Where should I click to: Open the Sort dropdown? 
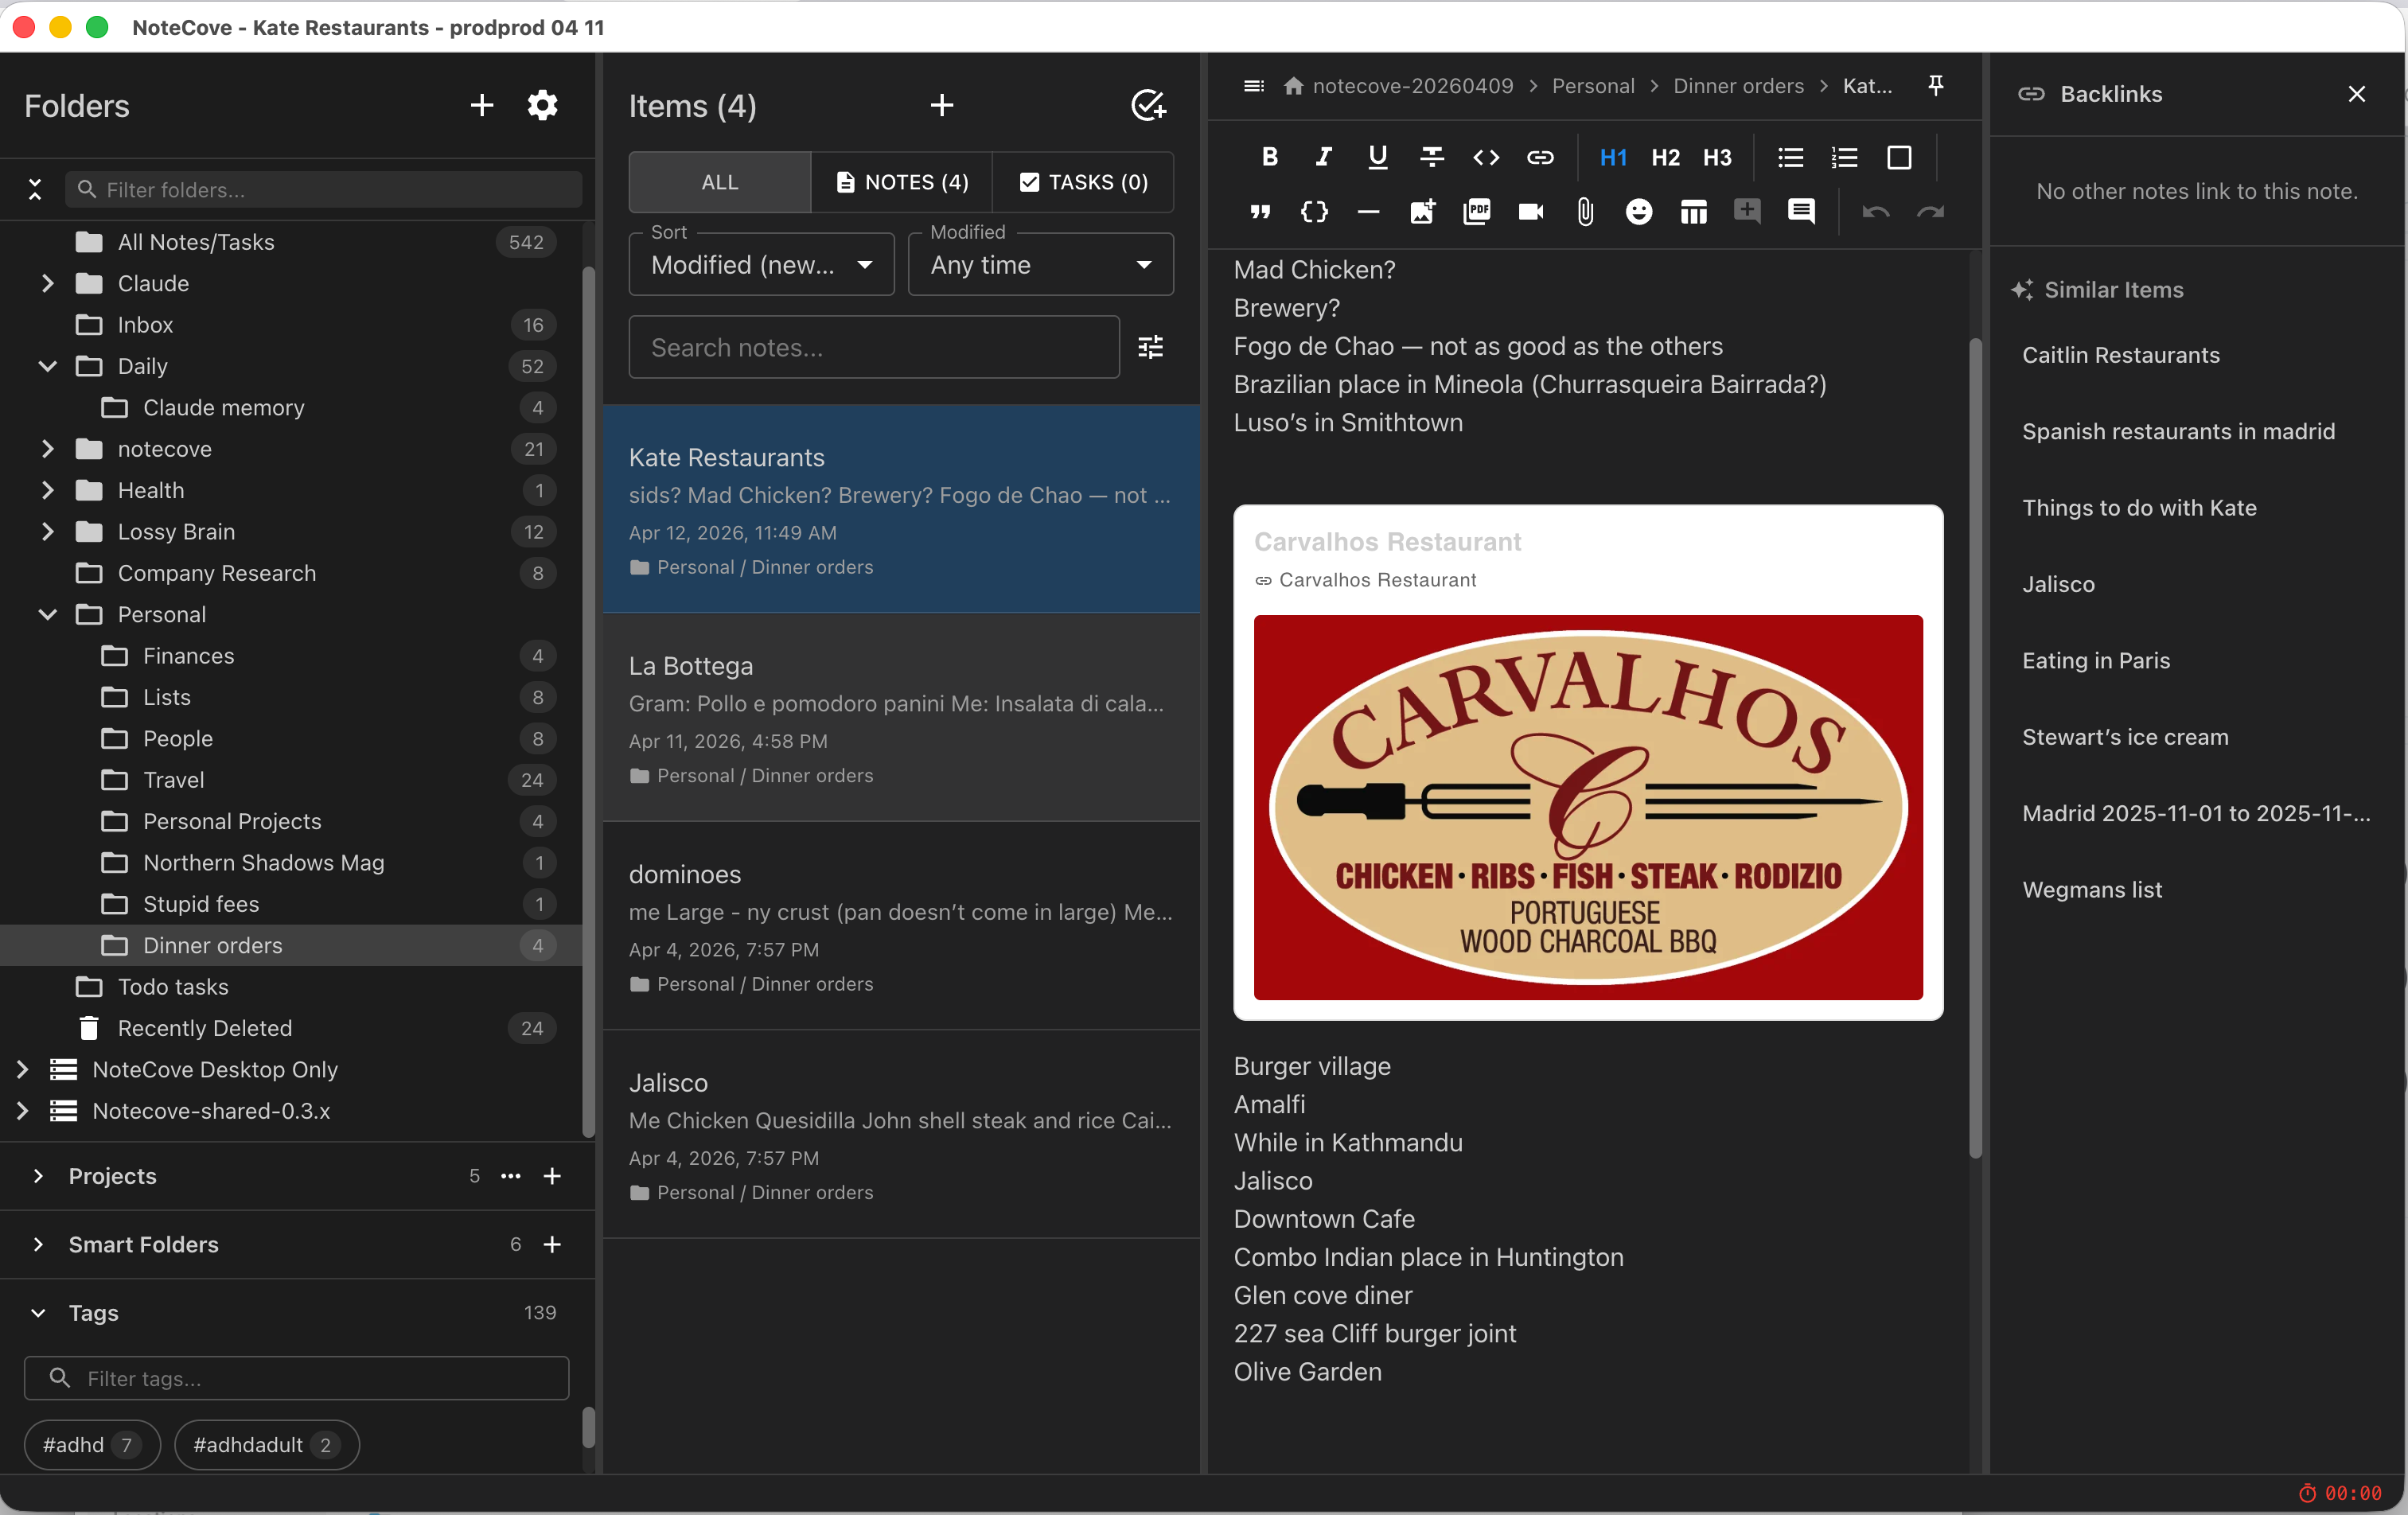tap(762, 264)
